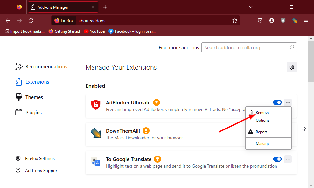
Task: Click the To Google Translate extension name
Action: click(x=129, y=159)
